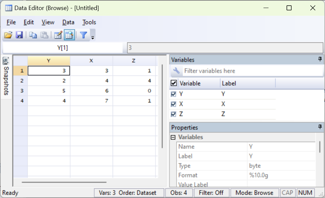The height and width of the screenshot is (198, 325).
Task: Uncheck the Y variable checkbox
Action: pos(173,94)
